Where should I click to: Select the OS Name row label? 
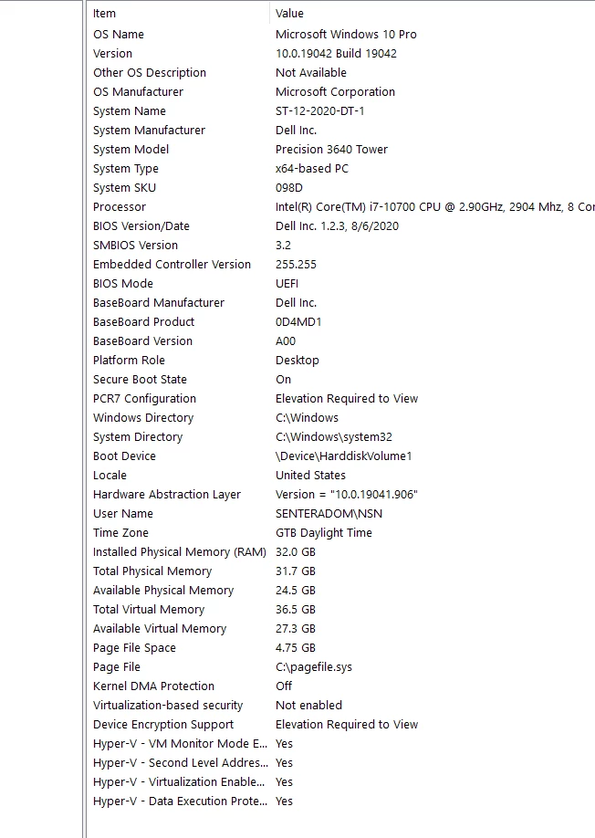[119, 34]
